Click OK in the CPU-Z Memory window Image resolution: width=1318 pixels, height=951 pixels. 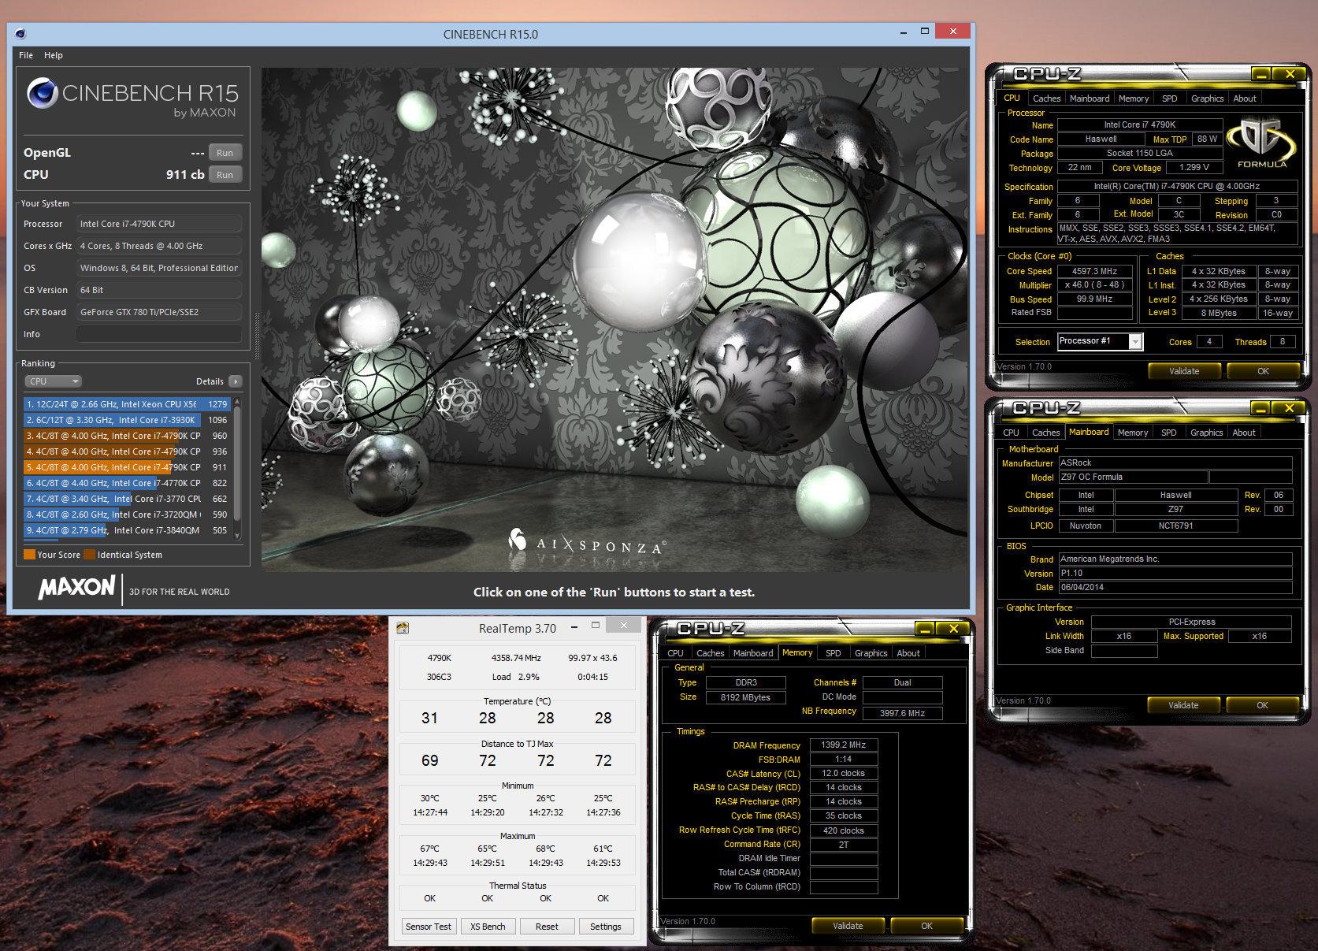pyautogui.click(x=926, y=926)
